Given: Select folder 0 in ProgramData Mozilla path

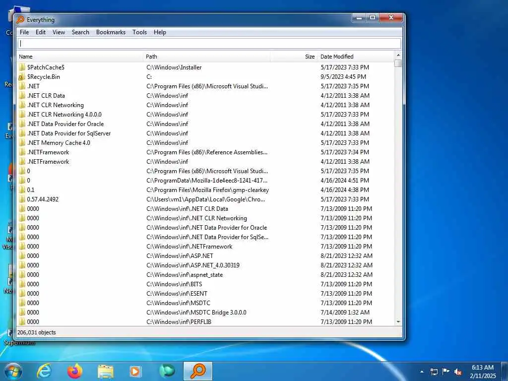Looking at the screenshot, I should (x=28, y=181).
